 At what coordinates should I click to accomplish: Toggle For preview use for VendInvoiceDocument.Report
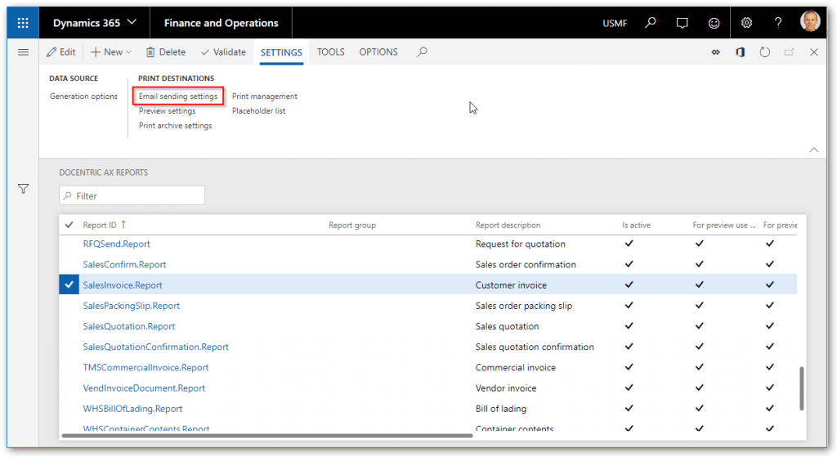point(700,388)
